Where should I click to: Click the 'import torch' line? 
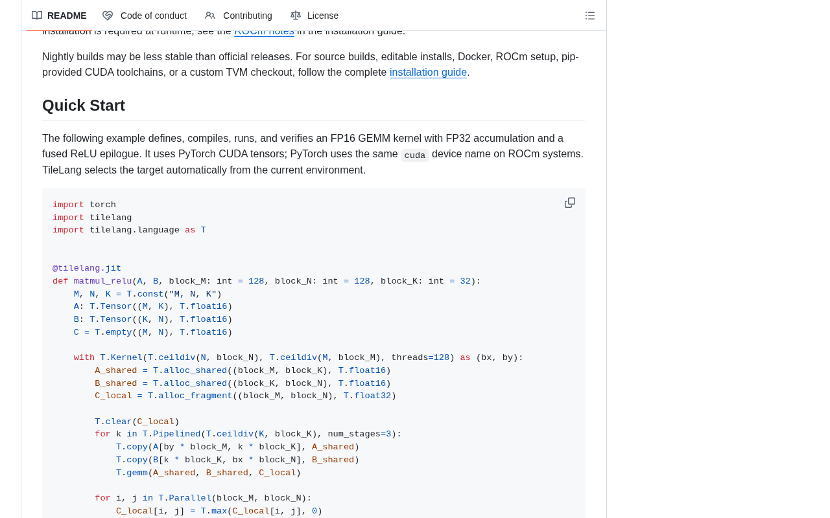click(84, 205)
